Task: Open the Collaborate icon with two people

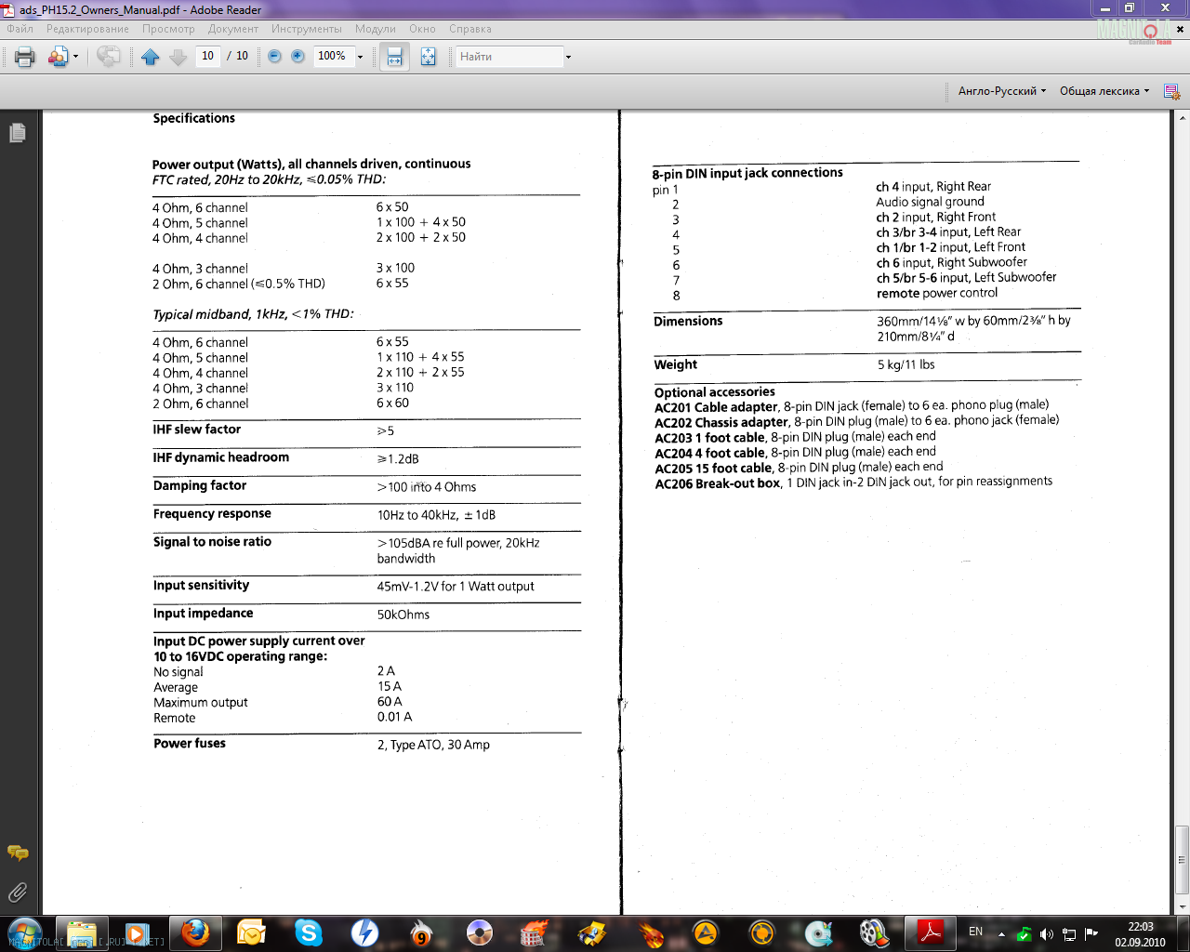Action: (57, 57)
